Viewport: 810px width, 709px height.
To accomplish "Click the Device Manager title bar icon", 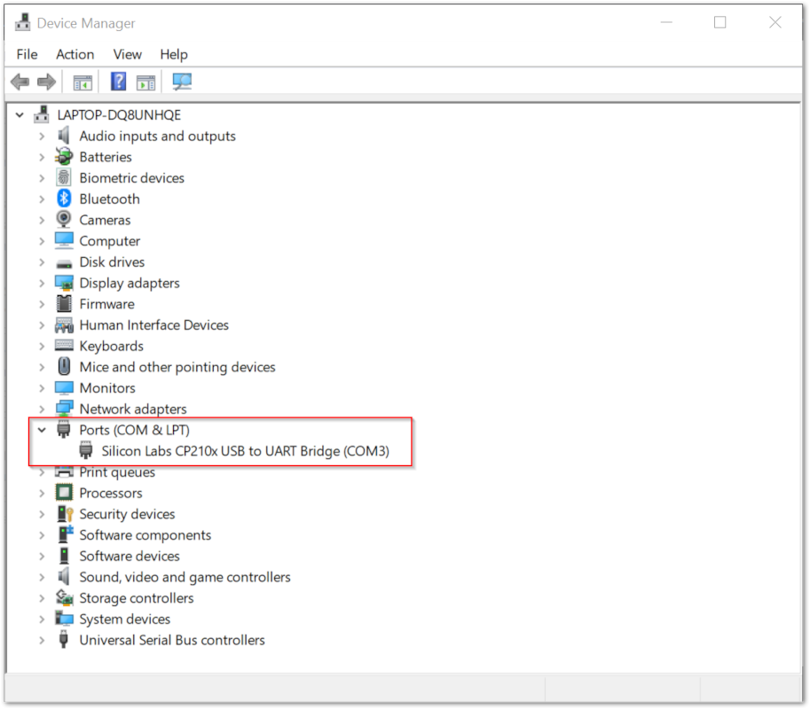I will (x=23, y=22).
